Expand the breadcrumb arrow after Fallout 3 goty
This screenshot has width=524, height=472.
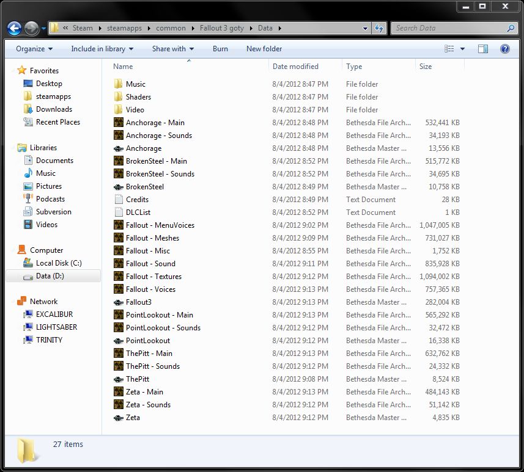click(x=251, y=28)
